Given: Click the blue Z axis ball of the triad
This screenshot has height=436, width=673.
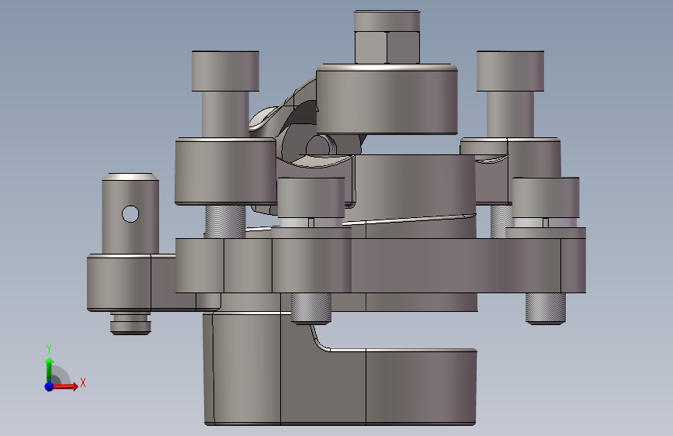Looking at the screenshot, I should [50, 386].
